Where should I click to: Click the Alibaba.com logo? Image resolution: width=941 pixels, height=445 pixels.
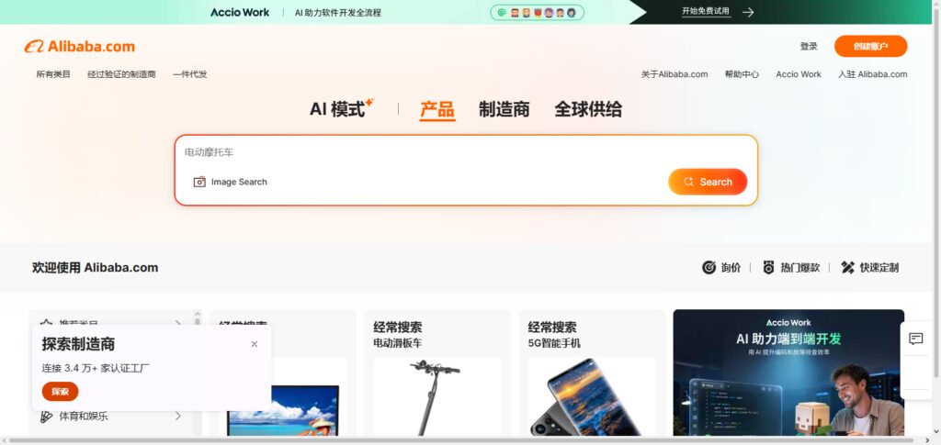79,46
